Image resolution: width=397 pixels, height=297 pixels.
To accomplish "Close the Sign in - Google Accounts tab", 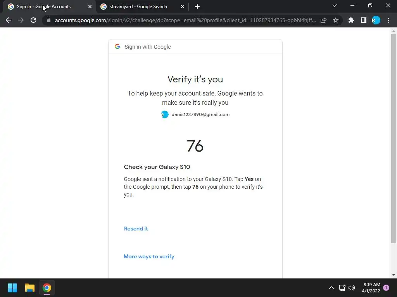I will click(90, 7).
